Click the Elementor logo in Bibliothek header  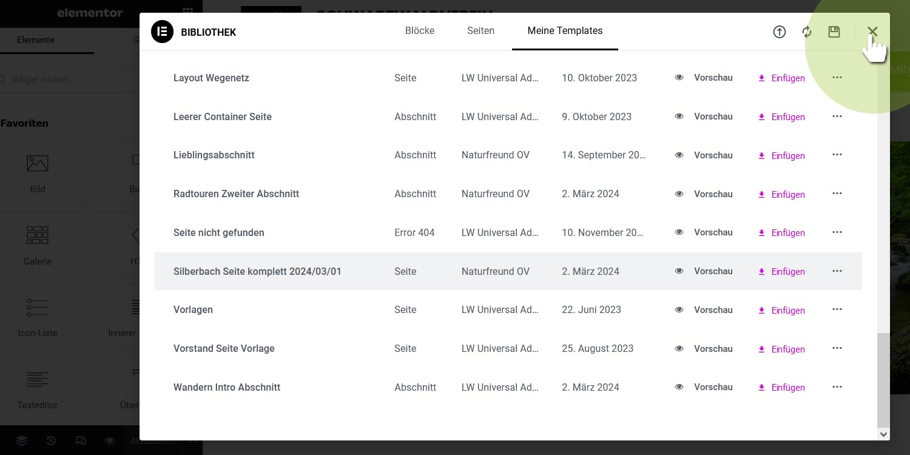[x=163, y=32]
